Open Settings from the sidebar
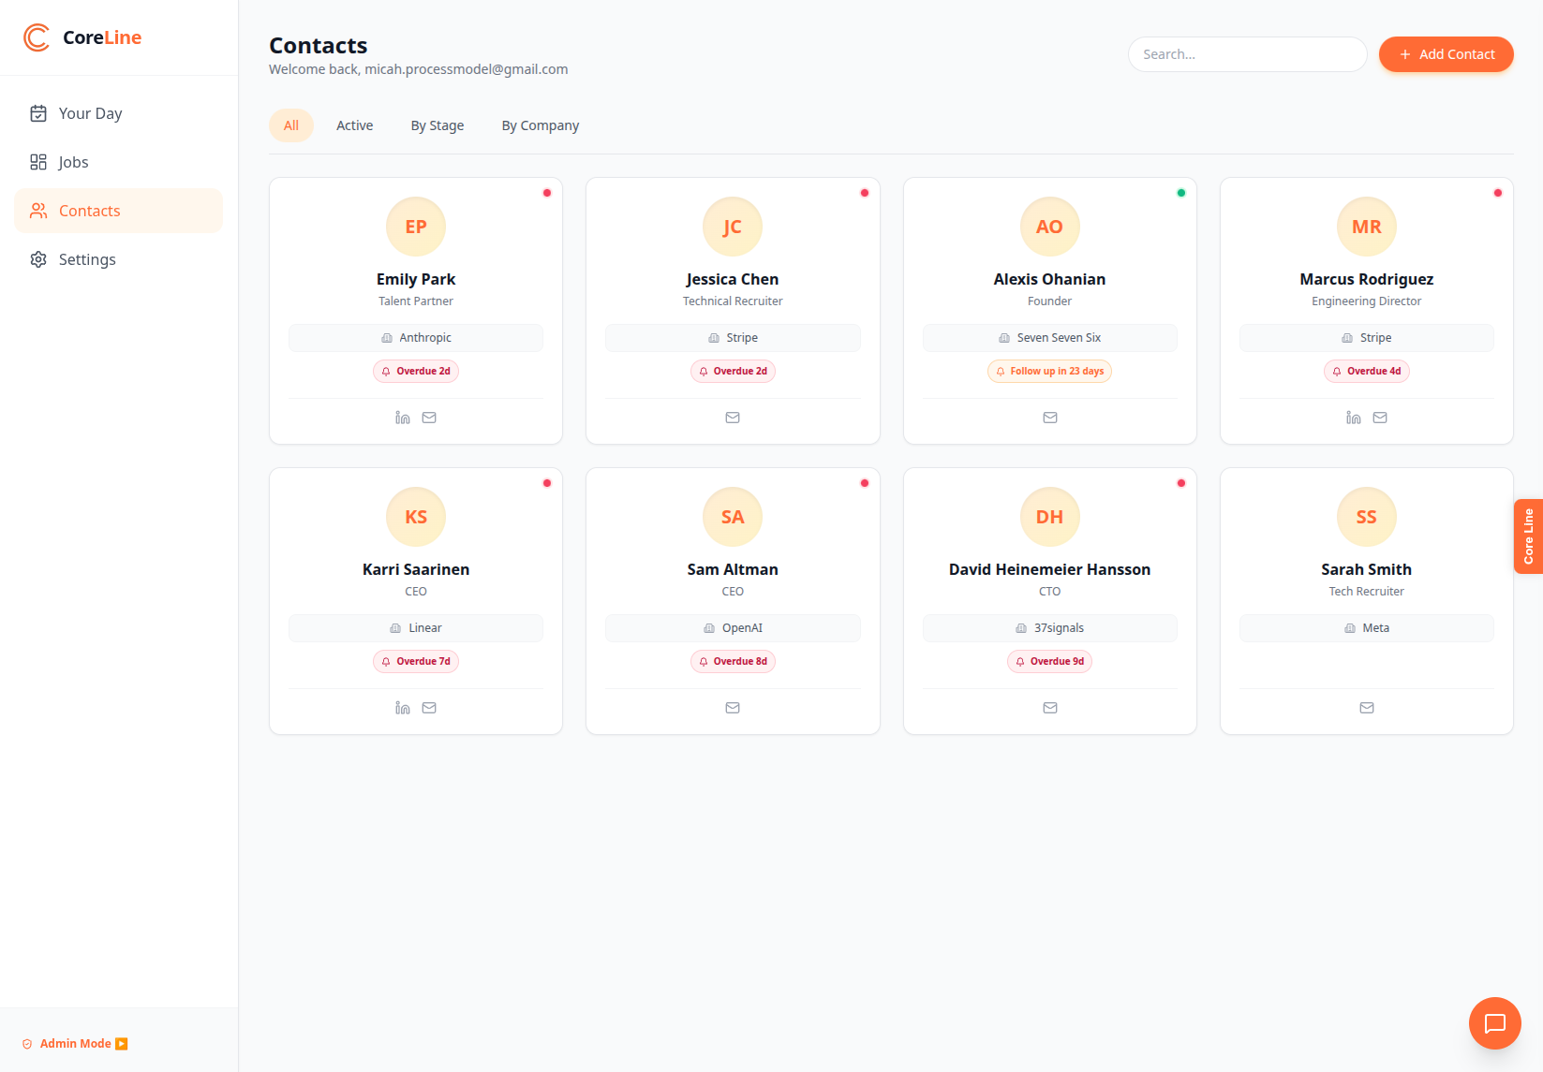This screenshot has height=1072, width=1543. [x=87, y=259]
